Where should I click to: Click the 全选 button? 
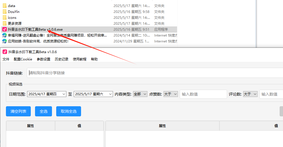(43, 111)
